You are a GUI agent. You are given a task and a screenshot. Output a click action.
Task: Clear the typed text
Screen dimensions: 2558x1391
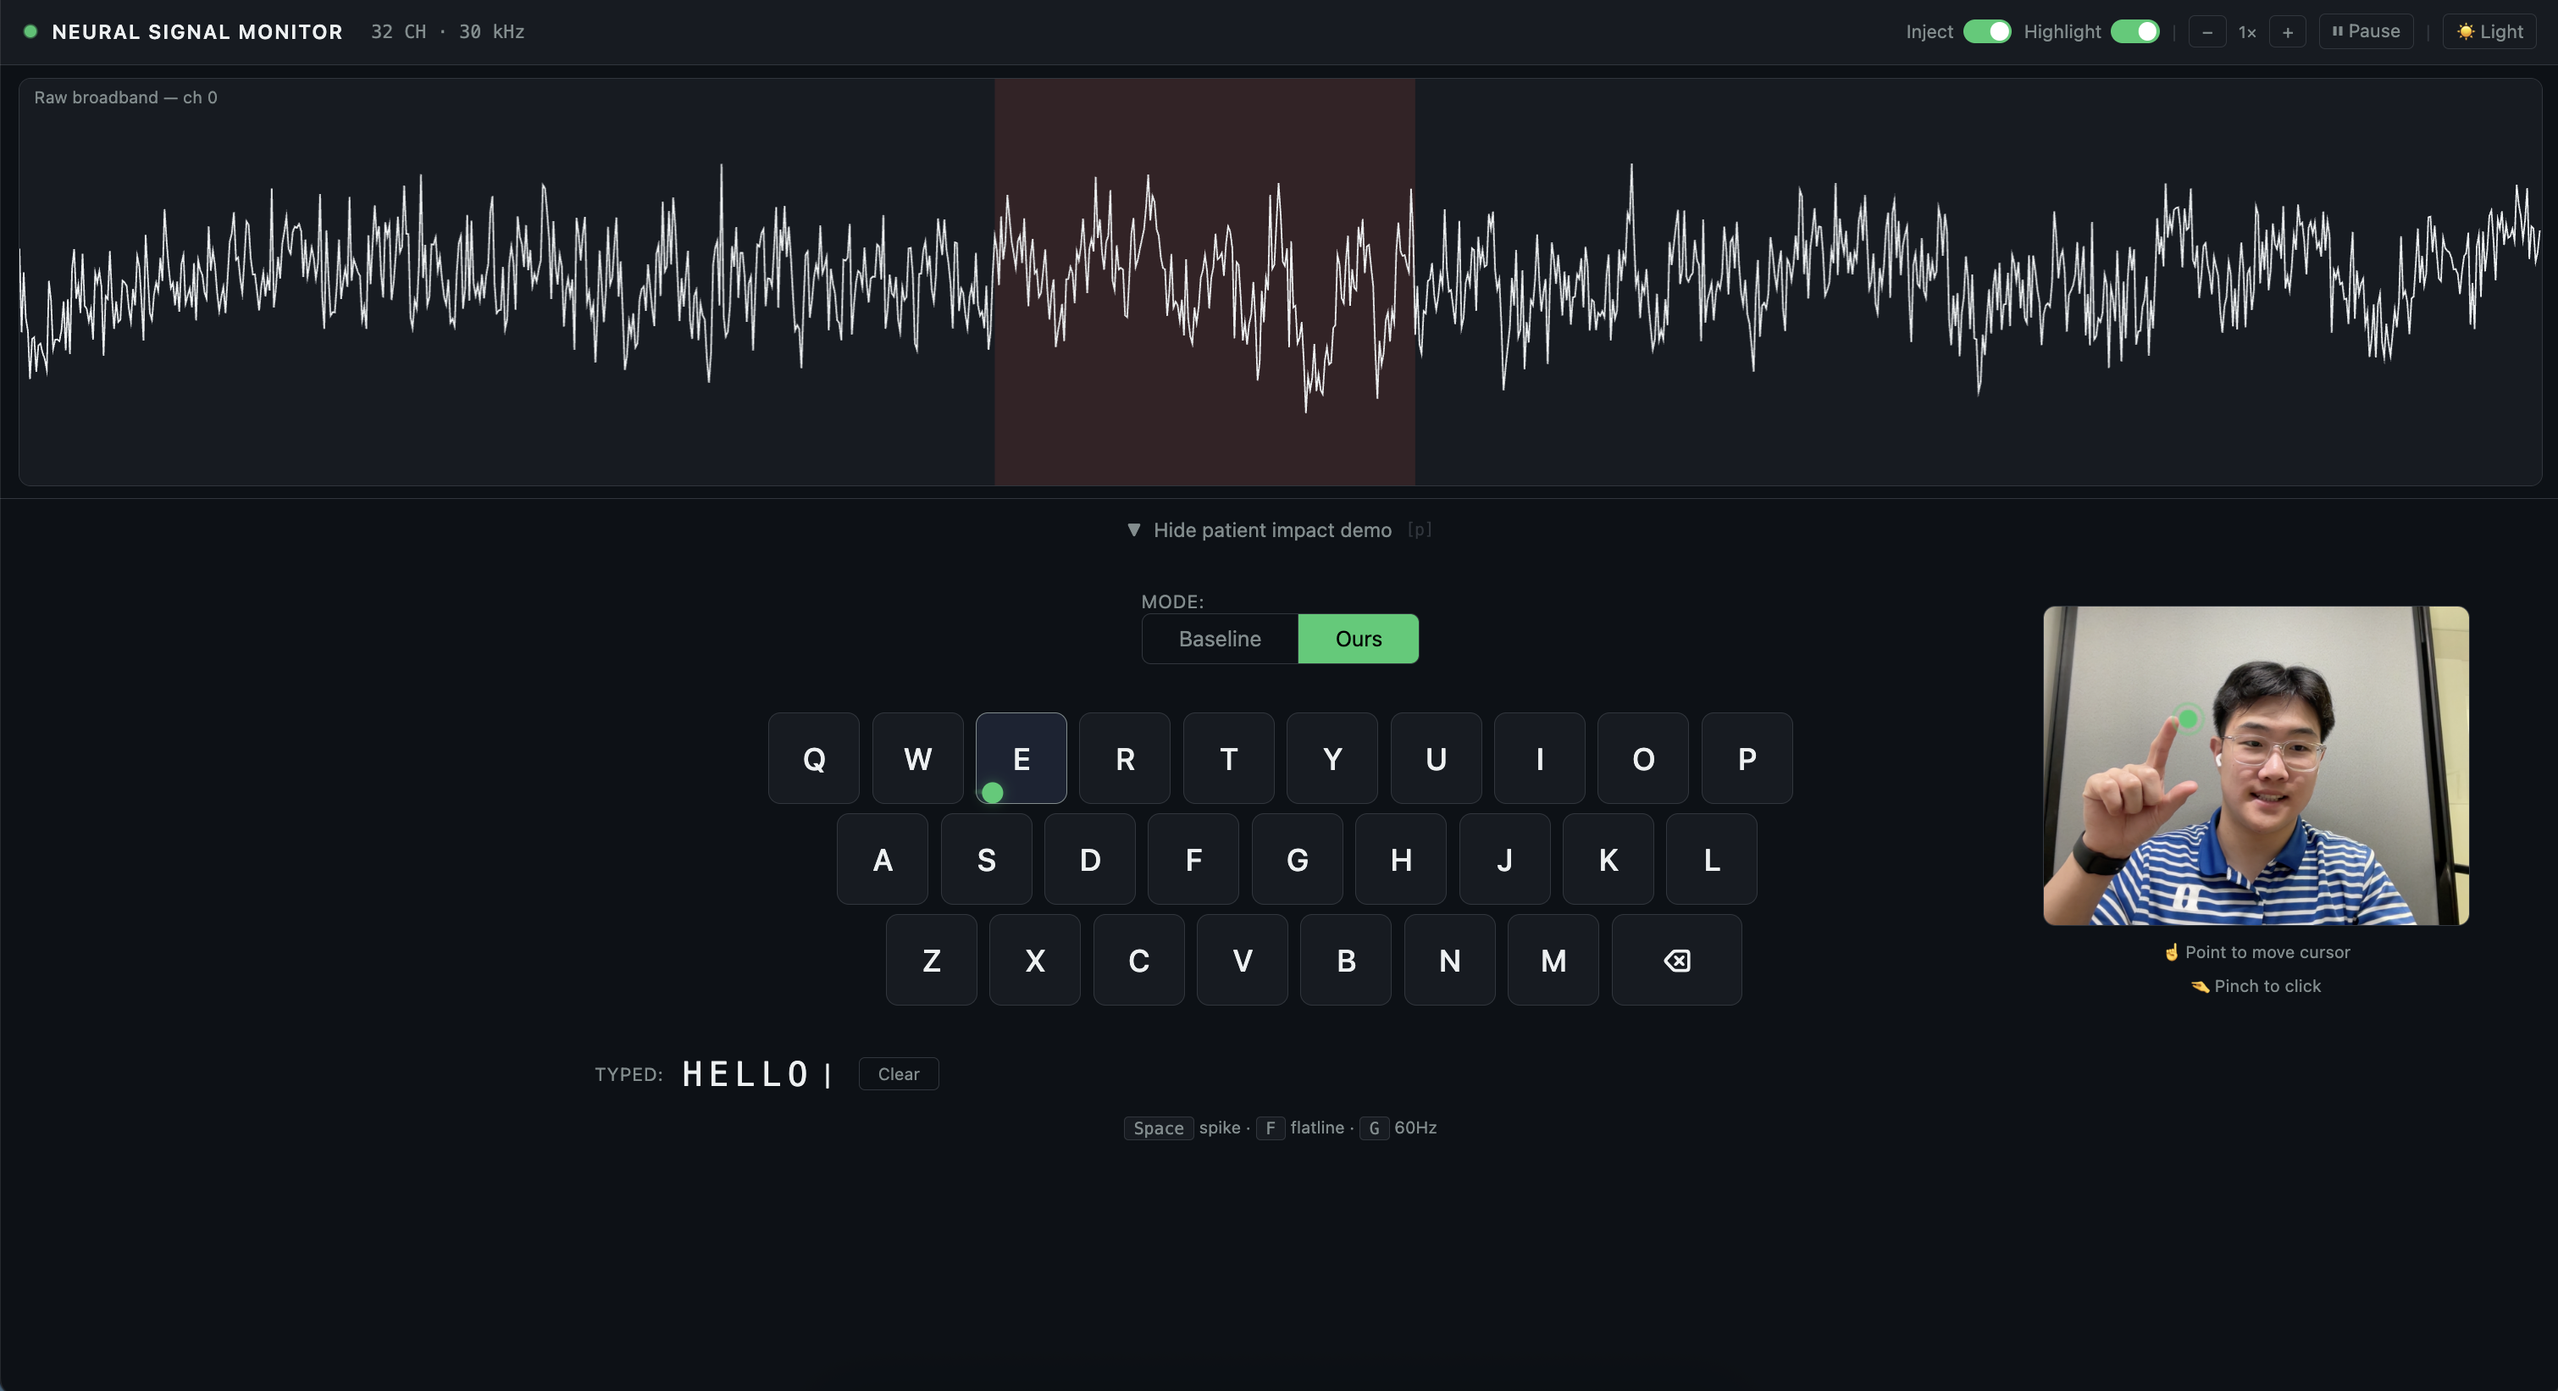pos(898,1074)
